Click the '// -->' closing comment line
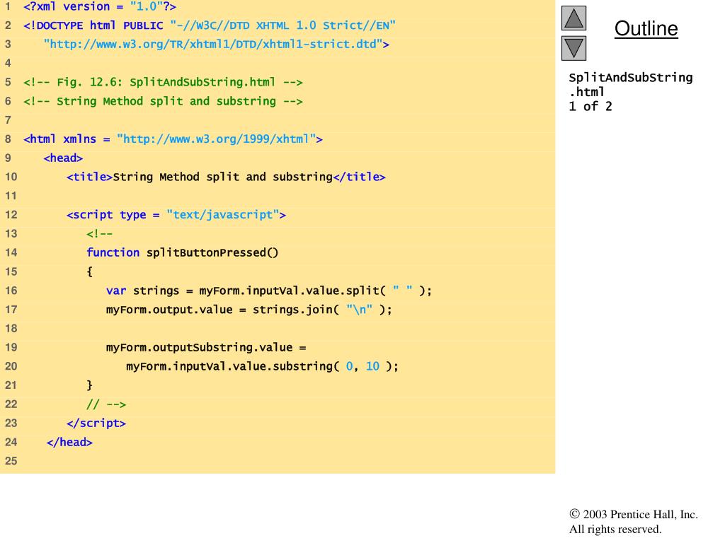This screenshot has width=725, height=543. (x=106, y=404)
